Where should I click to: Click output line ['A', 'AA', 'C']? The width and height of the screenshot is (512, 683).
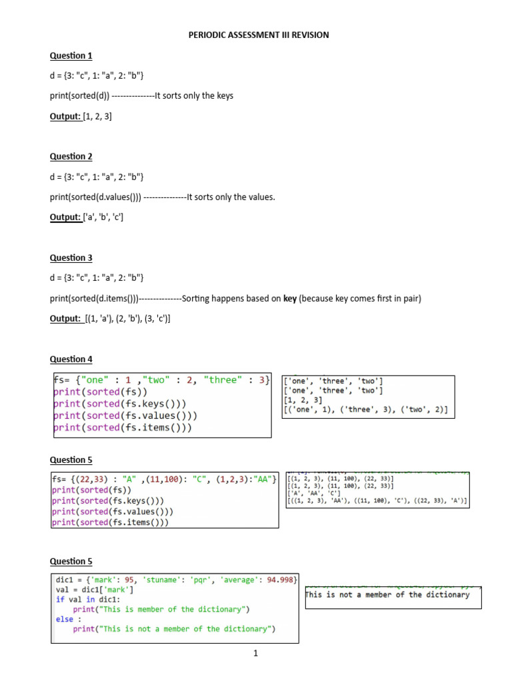point(313,494)
